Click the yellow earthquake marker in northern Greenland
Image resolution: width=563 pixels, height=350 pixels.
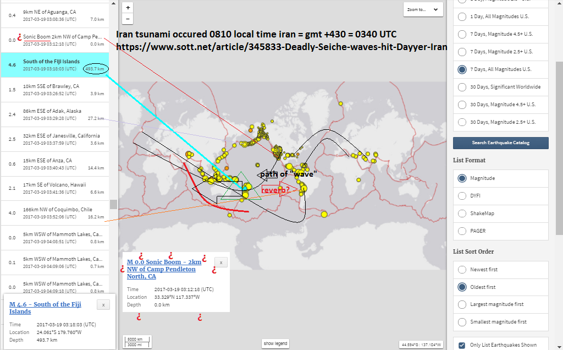pos(340,104)
